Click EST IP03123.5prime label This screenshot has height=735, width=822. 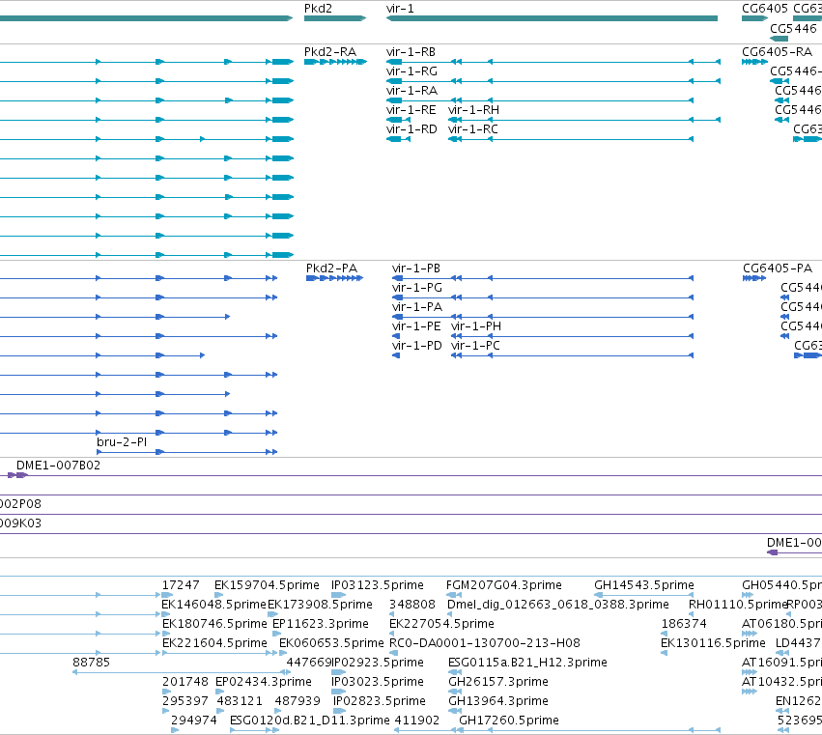coord(378,585)
